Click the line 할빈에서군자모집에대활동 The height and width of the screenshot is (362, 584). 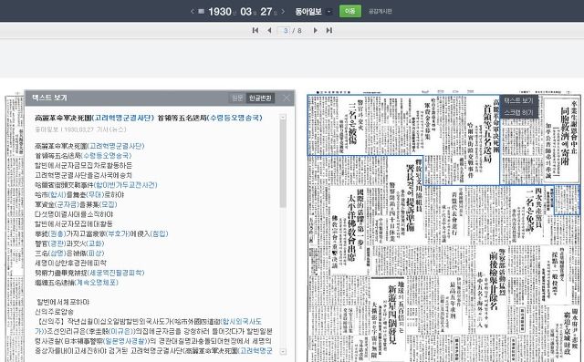[x=74, y=223]
